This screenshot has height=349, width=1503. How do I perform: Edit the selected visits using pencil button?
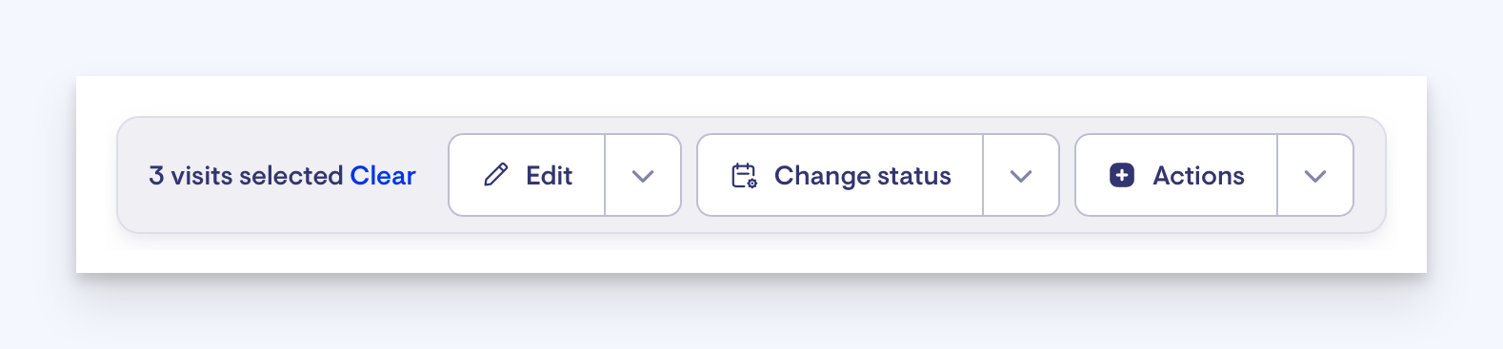[x=527, y=175]
